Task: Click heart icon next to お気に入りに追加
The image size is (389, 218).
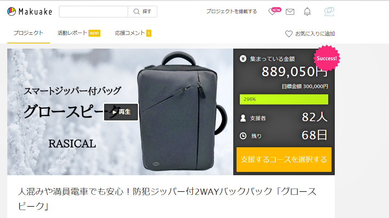Action: pyautogui.click(x=289, y=34)
